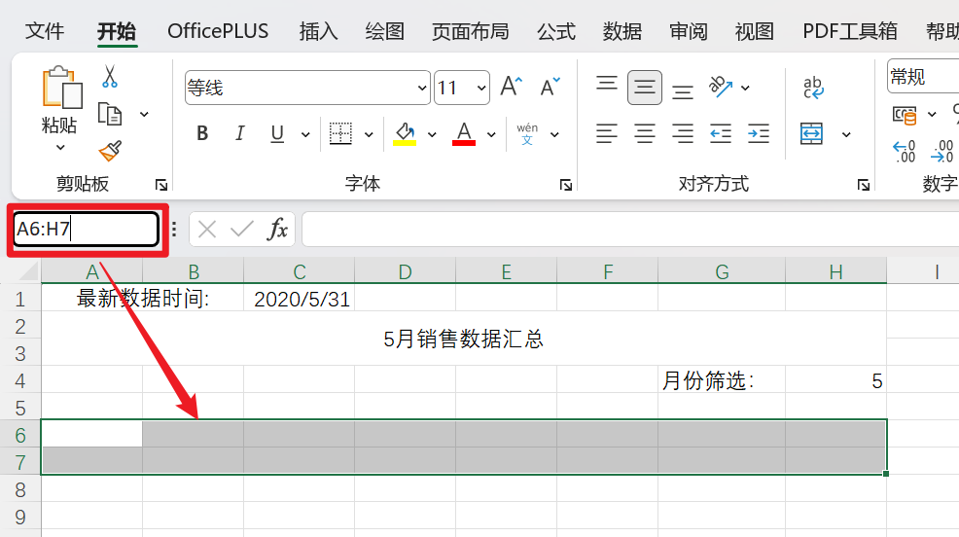959x537 pixels.
Task: Click the text orientation icon
Action: [721, 87]
